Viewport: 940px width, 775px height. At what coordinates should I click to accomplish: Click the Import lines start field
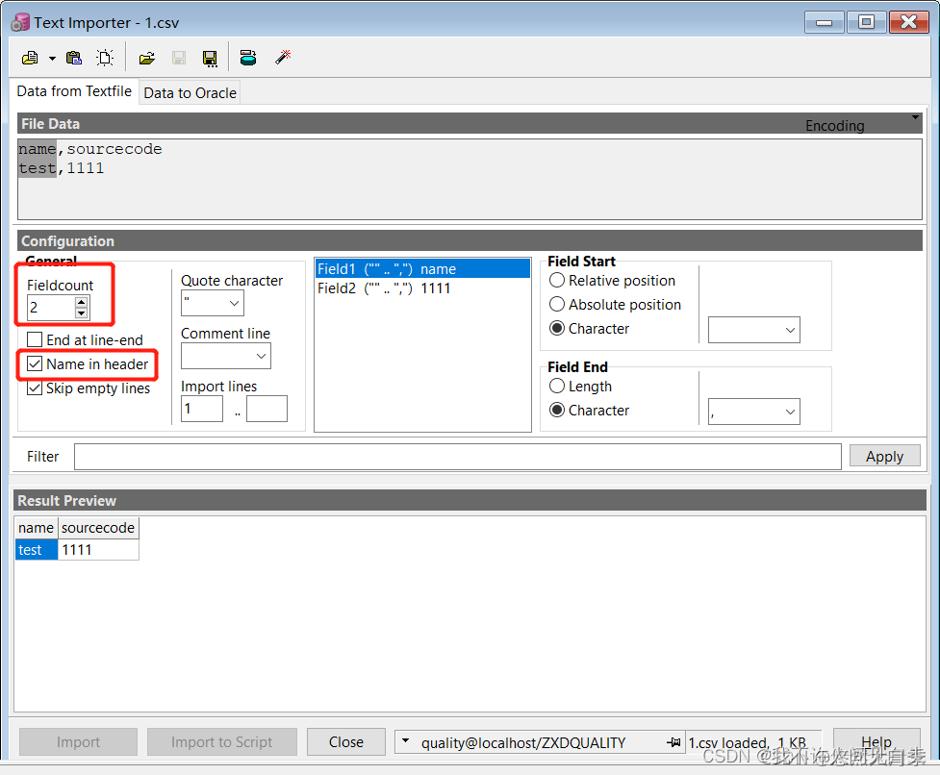pos(202,409)
